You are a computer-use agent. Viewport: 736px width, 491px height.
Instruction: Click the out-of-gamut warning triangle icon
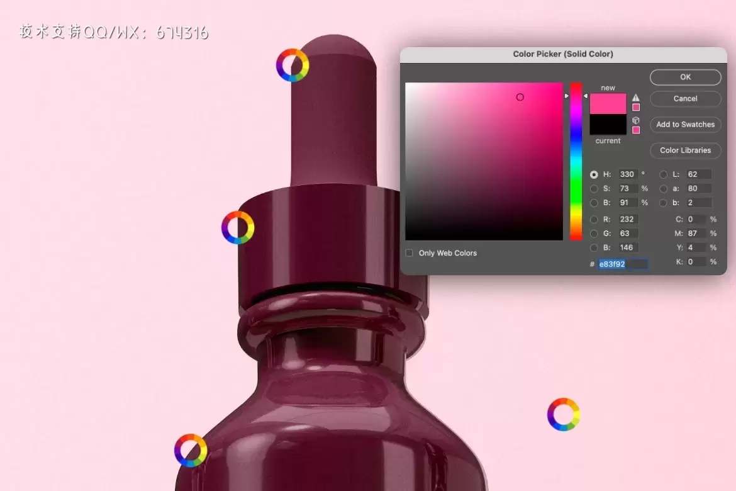click(x=636, y=98)
